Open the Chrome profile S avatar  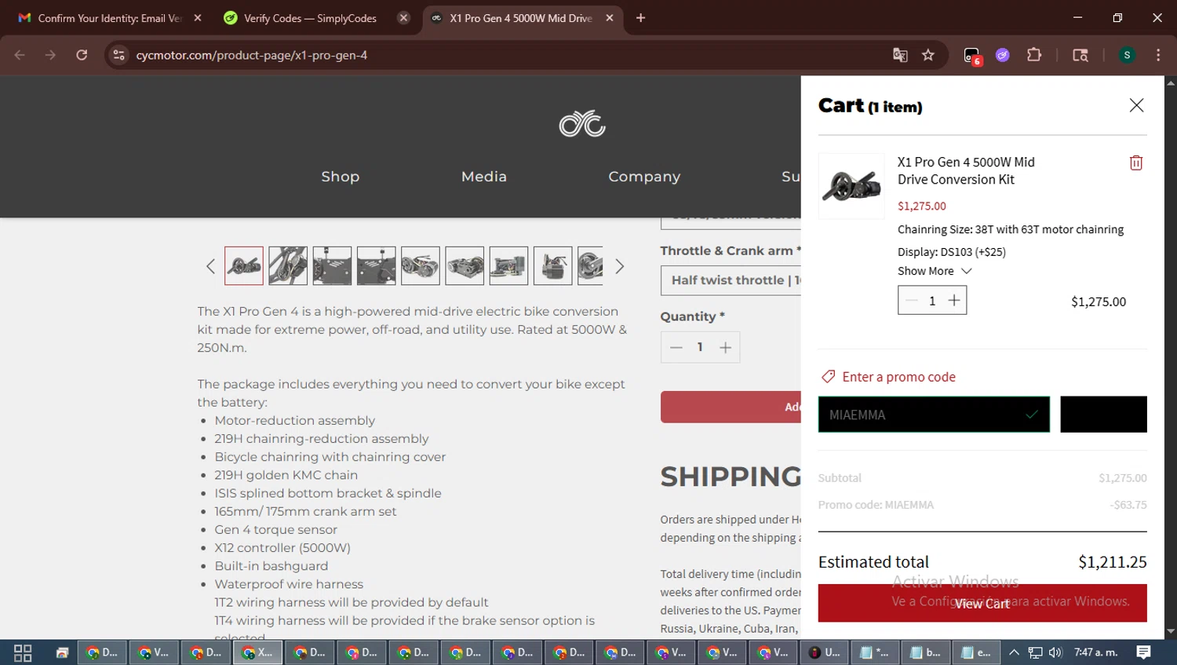pyautogui.click(x=1127, y=55)
